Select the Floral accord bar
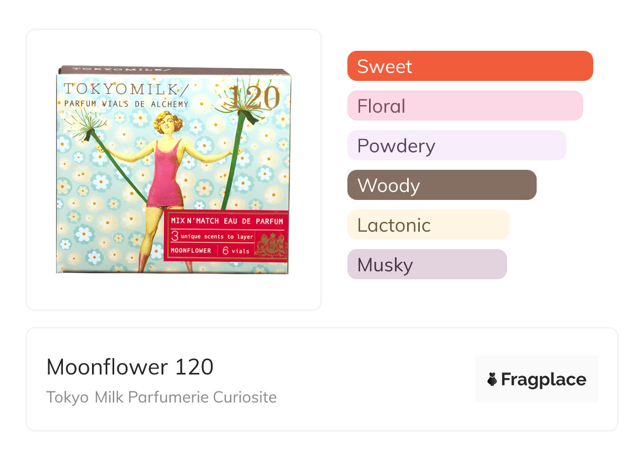This screenshot has height=457, width=644. click(x=465, y=106)
